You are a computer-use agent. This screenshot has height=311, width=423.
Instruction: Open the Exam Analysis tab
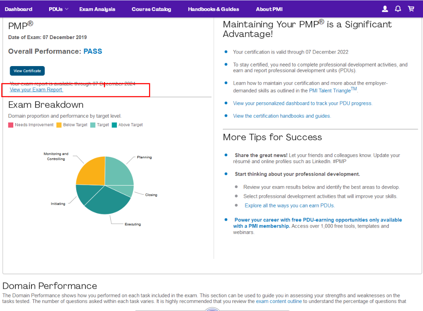pos(97,9)
